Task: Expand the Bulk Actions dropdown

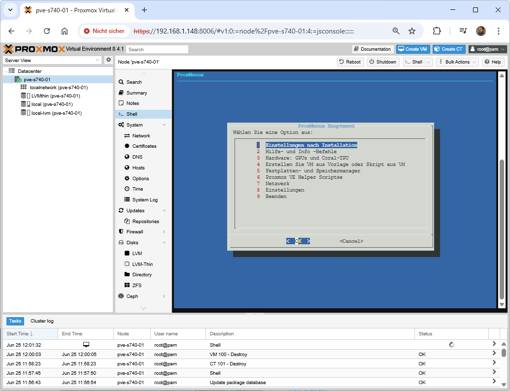Action: tap(457, 62)
